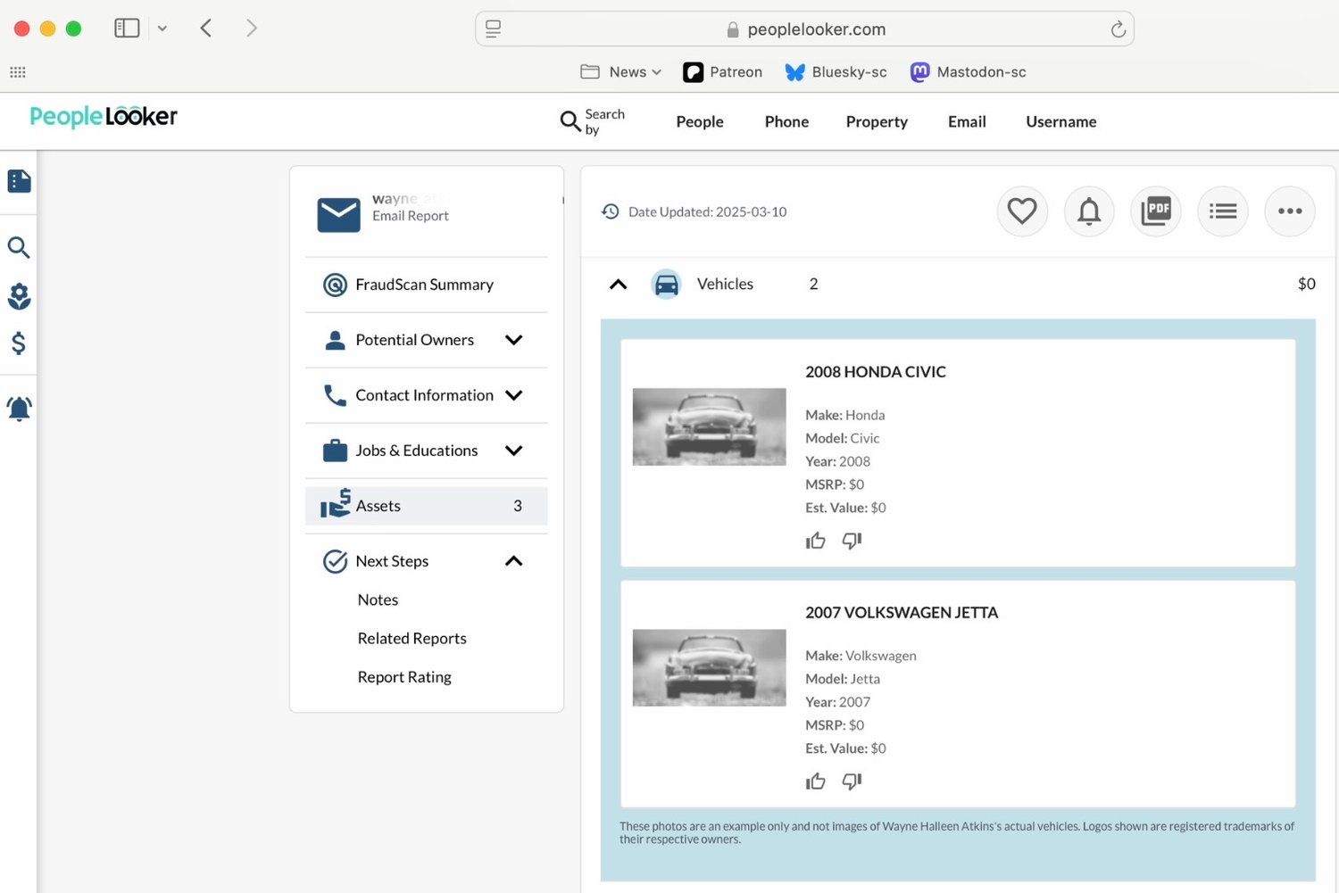
Task: Thumbs down the 2007 Volkswagen Jetta
Action: (x=852, y=781)
